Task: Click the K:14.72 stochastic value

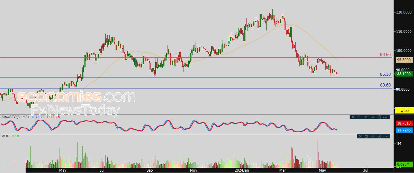Action: tap(38, 117)
